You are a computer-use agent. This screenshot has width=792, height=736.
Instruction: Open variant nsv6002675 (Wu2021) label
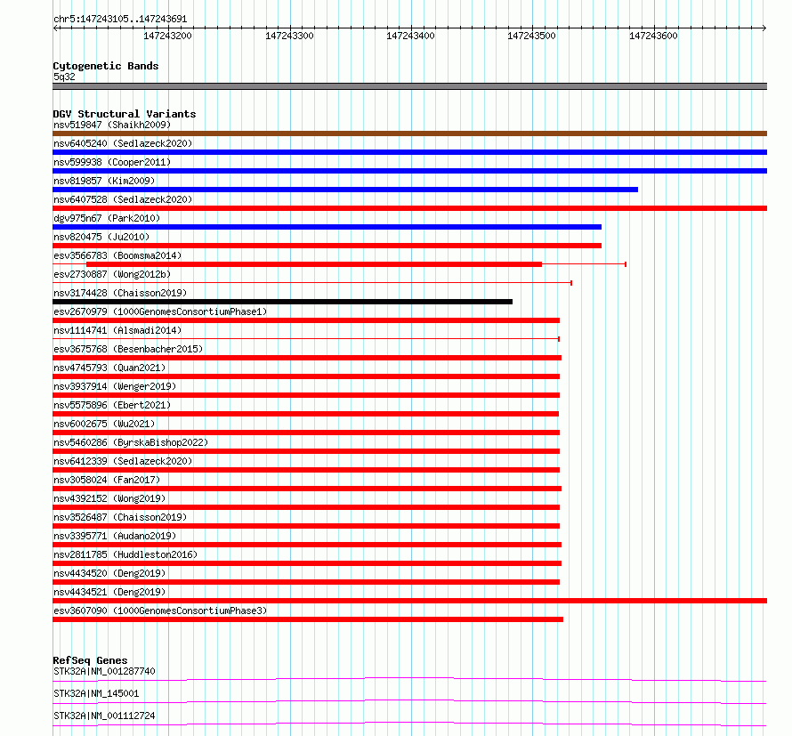pyautogui.click(x=104, y=424)
